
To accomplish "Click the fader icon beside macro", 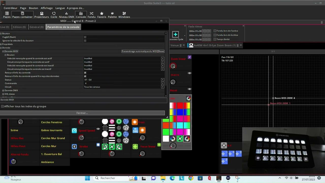I will point(189,73).
